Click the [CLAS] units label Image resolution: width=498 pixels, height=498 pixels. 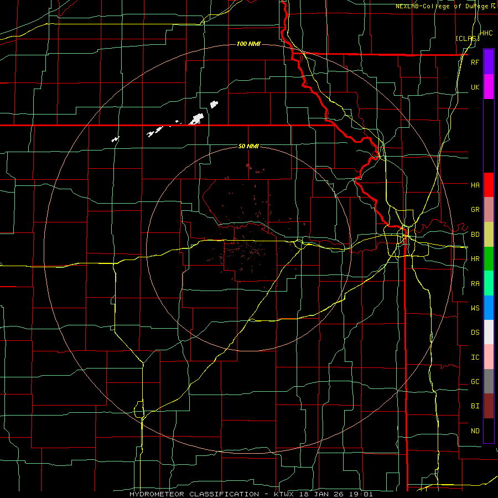pyautogui.click(x=468, y=38)
